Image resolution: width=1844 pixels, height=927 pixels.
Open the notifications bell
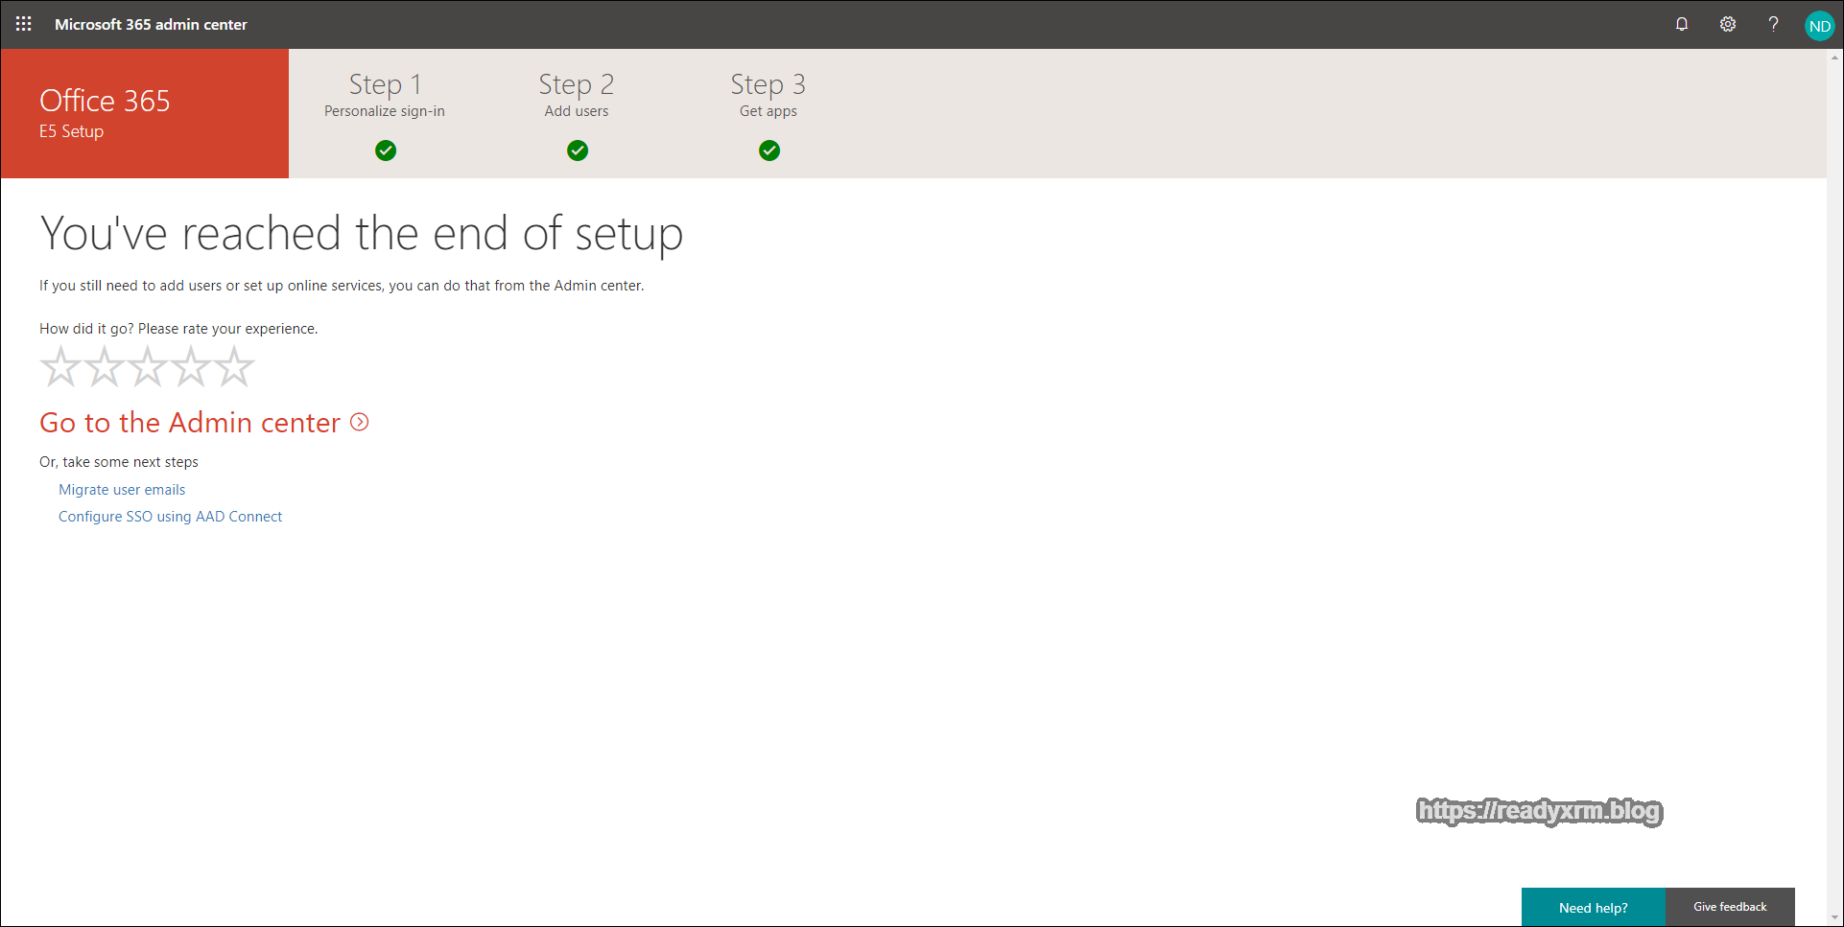pos(1681,24)
